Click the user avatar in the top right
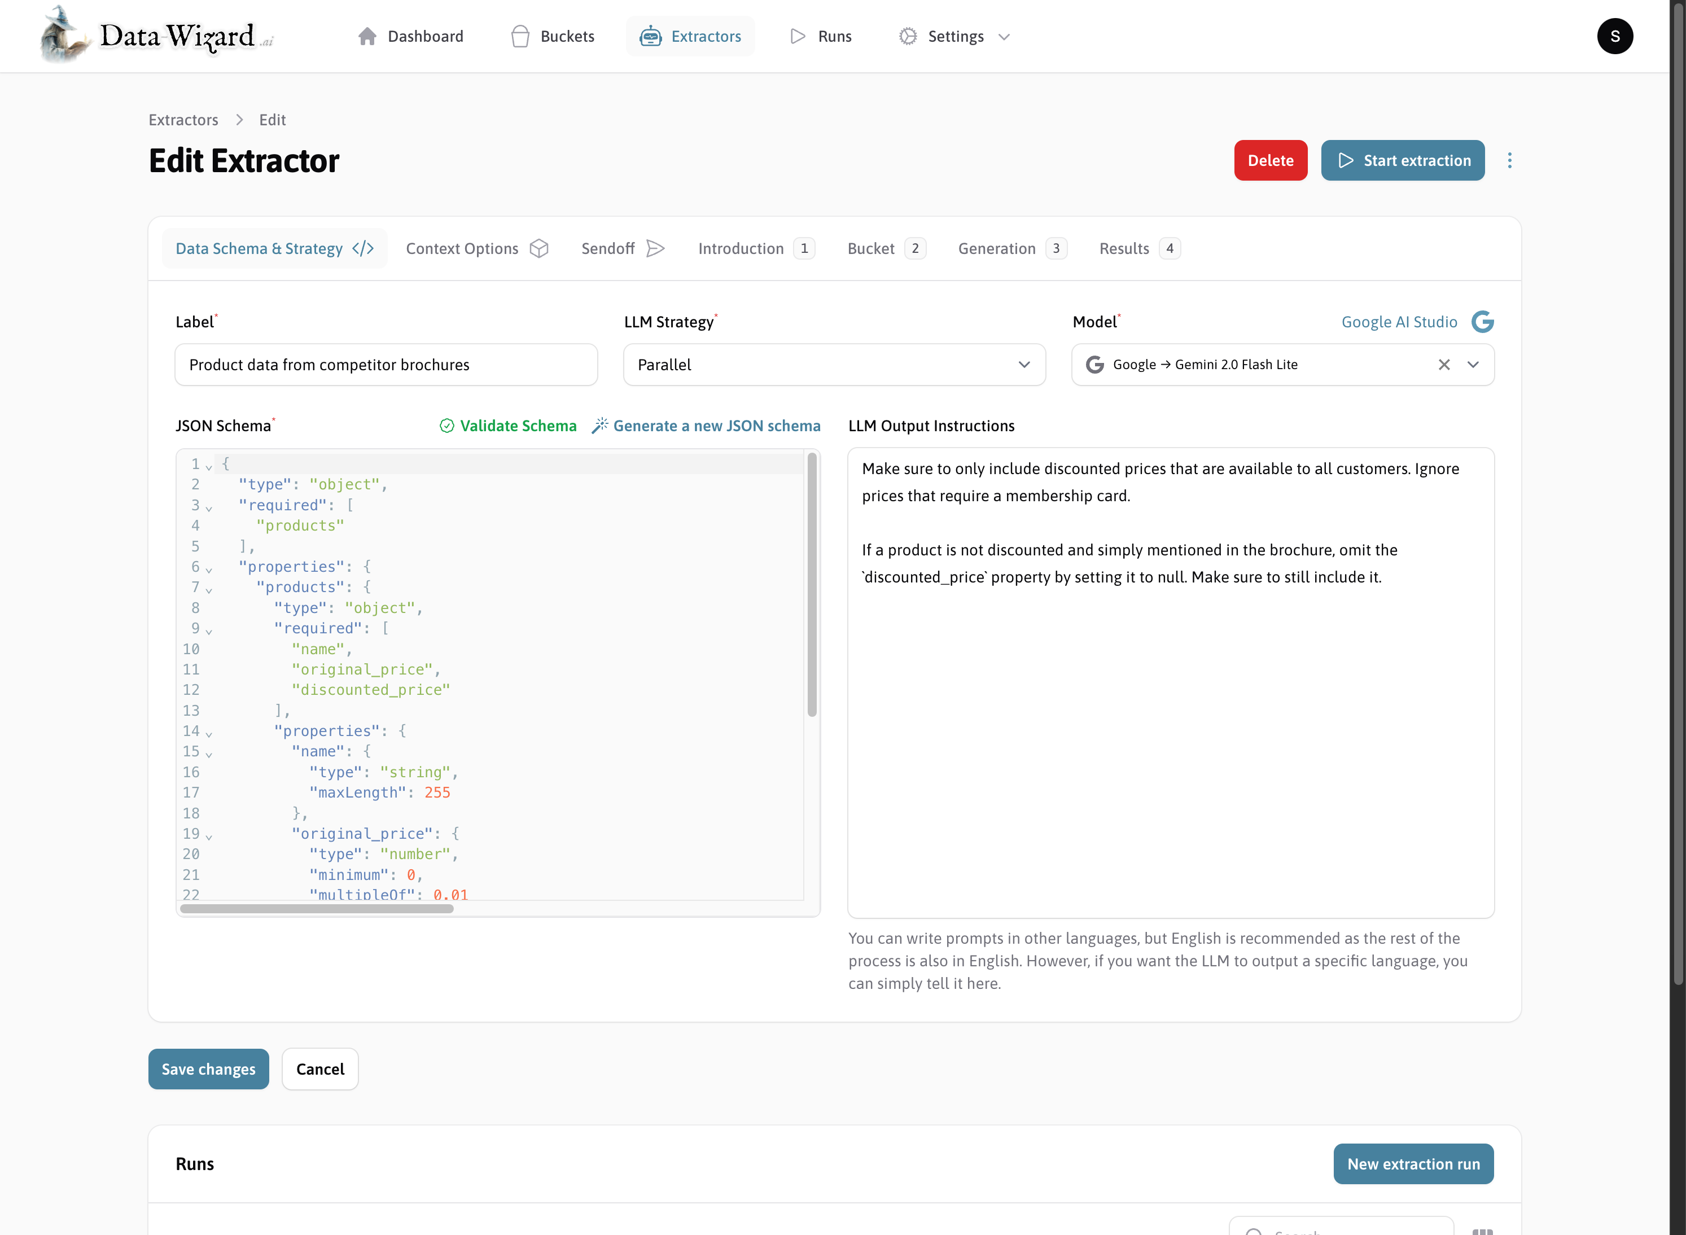This screenshot has width=1686, height=1235. (1614, 36)
